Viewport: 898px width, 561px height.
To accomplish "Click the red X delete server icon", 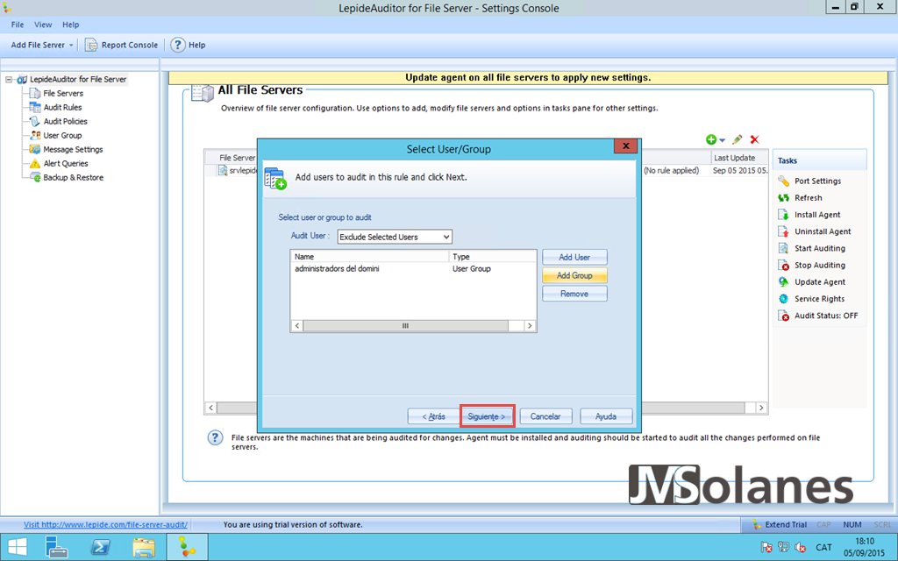I will [755, 139].
